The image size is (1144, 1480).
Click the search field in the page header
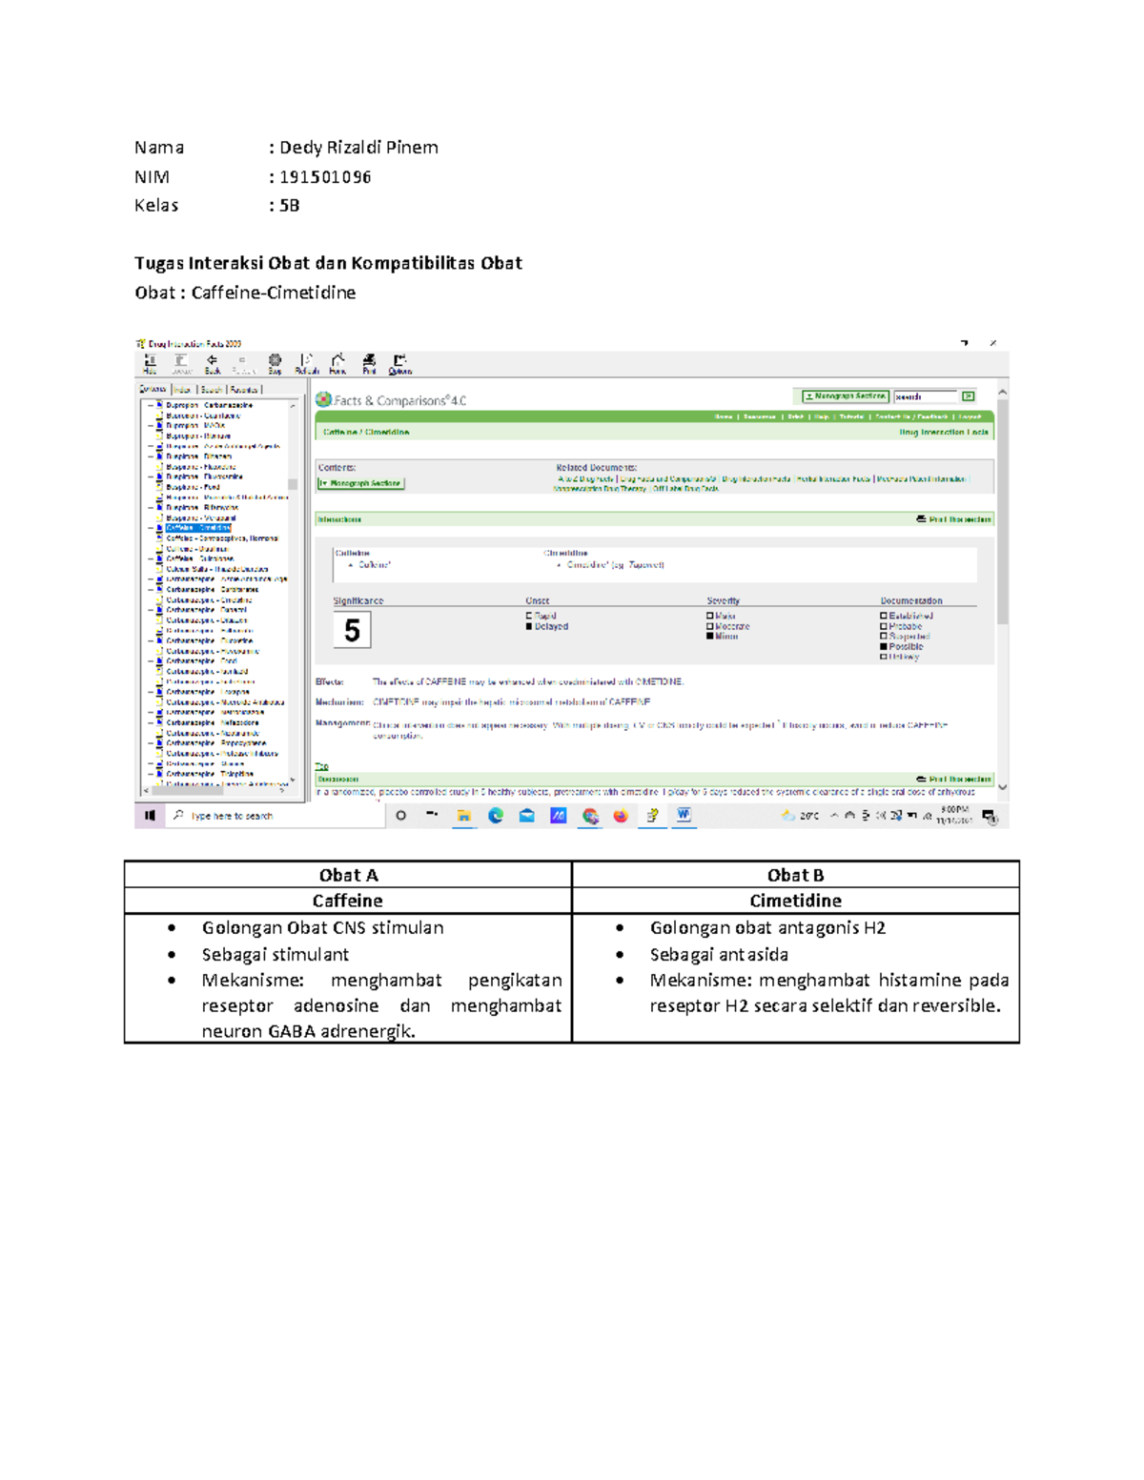(x=926, y=395)
